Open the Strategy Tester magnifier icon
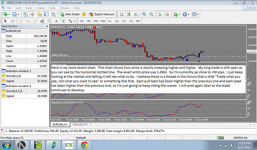 pyautogui.click(x=53, y=14)
